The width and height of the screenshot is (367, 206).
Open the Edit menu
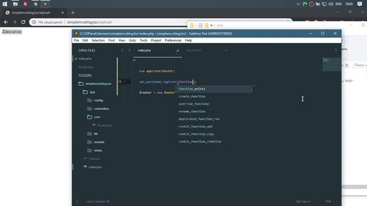tap(85, 41)
